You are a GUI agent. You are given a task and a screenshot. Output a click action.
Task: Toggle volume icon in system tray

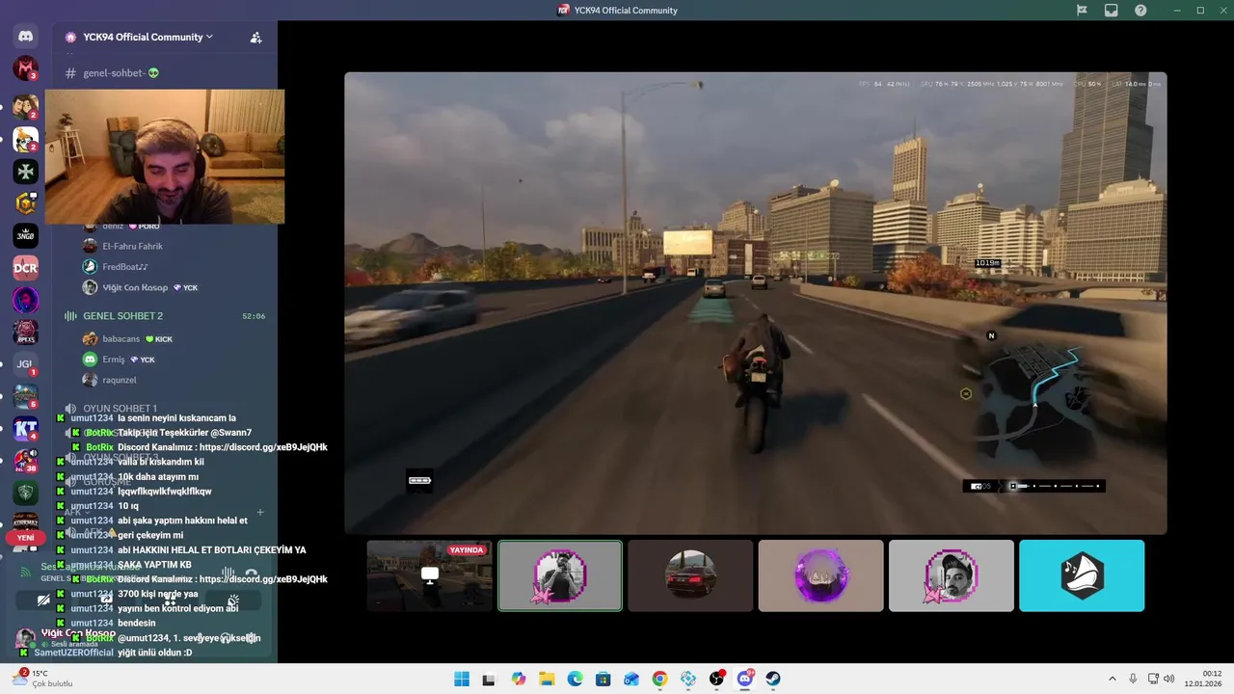[1169, 679]
